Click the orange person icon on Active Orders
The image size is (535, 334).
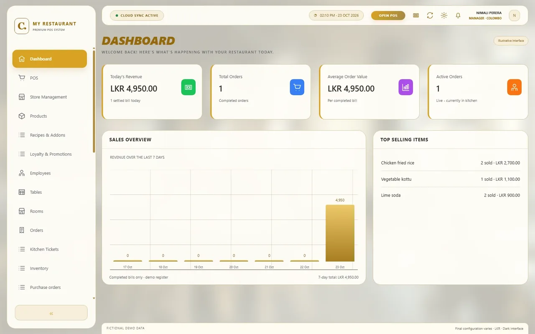pyautogui.click(x=514, y=87)
